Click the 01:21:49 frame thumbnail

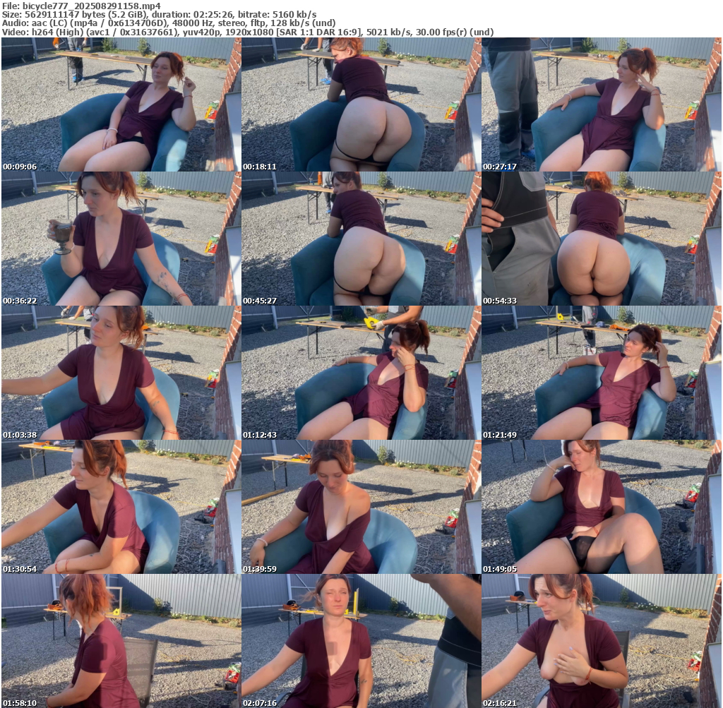pos(602,373)
